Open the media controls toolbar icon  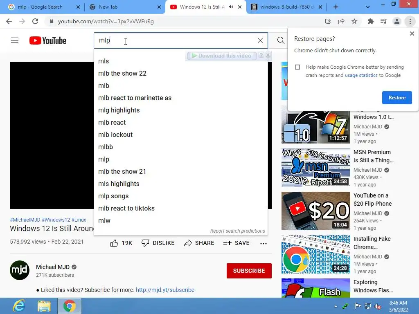383,21
